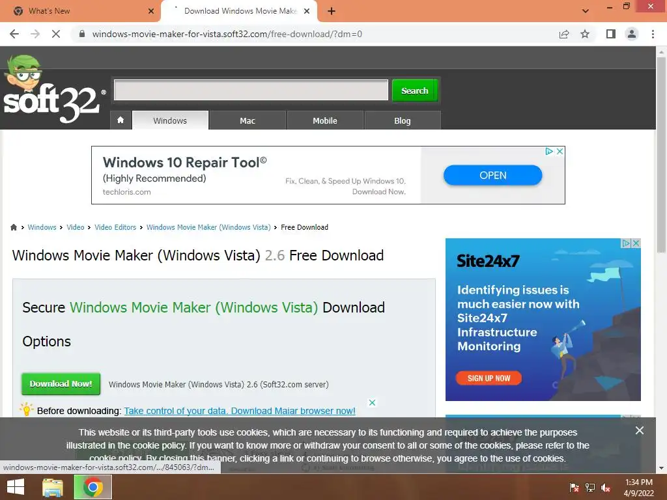Image resolution: width=667 pixels, height=500 pixels.
Task: Click the muted volume tray icon
Action: point(606,488)
